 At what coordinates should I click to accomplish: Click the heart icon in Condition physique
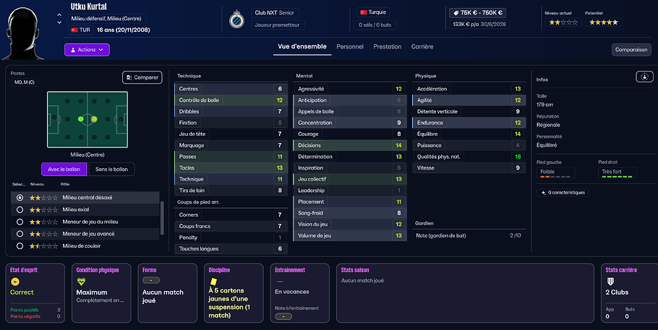[x=81, y=282]
